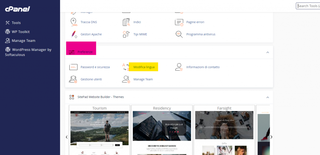Collapse the SitePad Website Builder section
Viewport: 320px width, 155px height.
(267, 97)
